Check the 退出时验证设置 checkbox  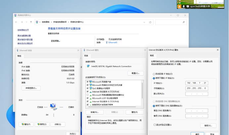click(x=154, y=125)
